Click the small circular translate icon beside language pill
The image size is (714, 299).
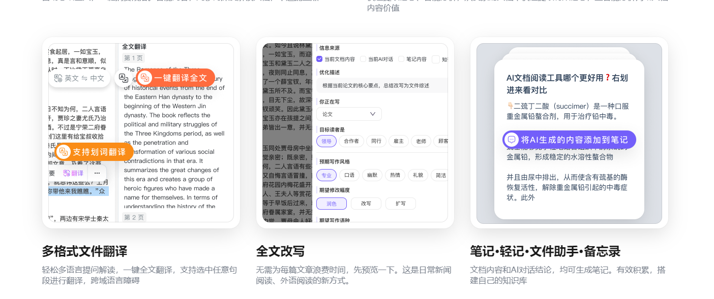[x=123, y=79]
